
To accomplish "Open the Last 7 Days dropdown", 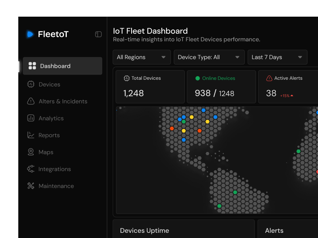I will coord(277,57).
